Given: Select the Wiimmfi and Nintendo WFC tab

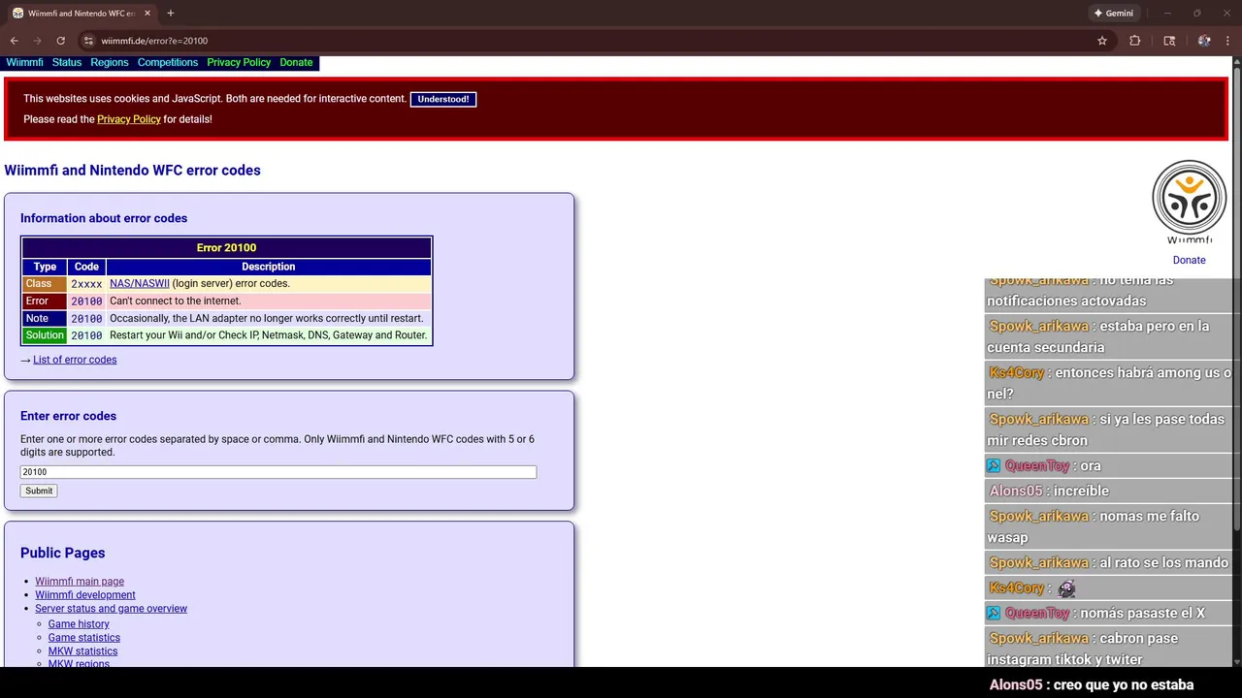Looking at the screenshot, I should (x=80, y=14).
